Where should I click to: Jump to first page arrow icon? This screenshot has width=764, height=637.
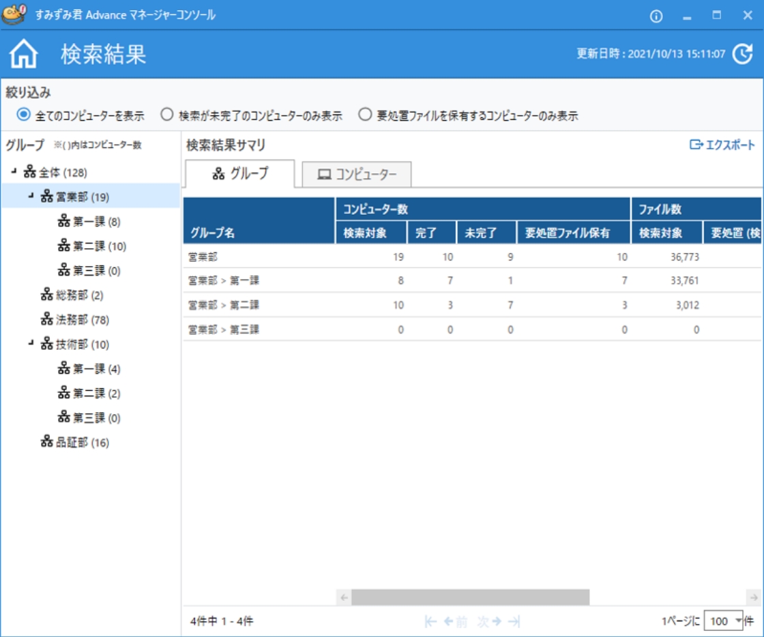[x=430, y=621]
